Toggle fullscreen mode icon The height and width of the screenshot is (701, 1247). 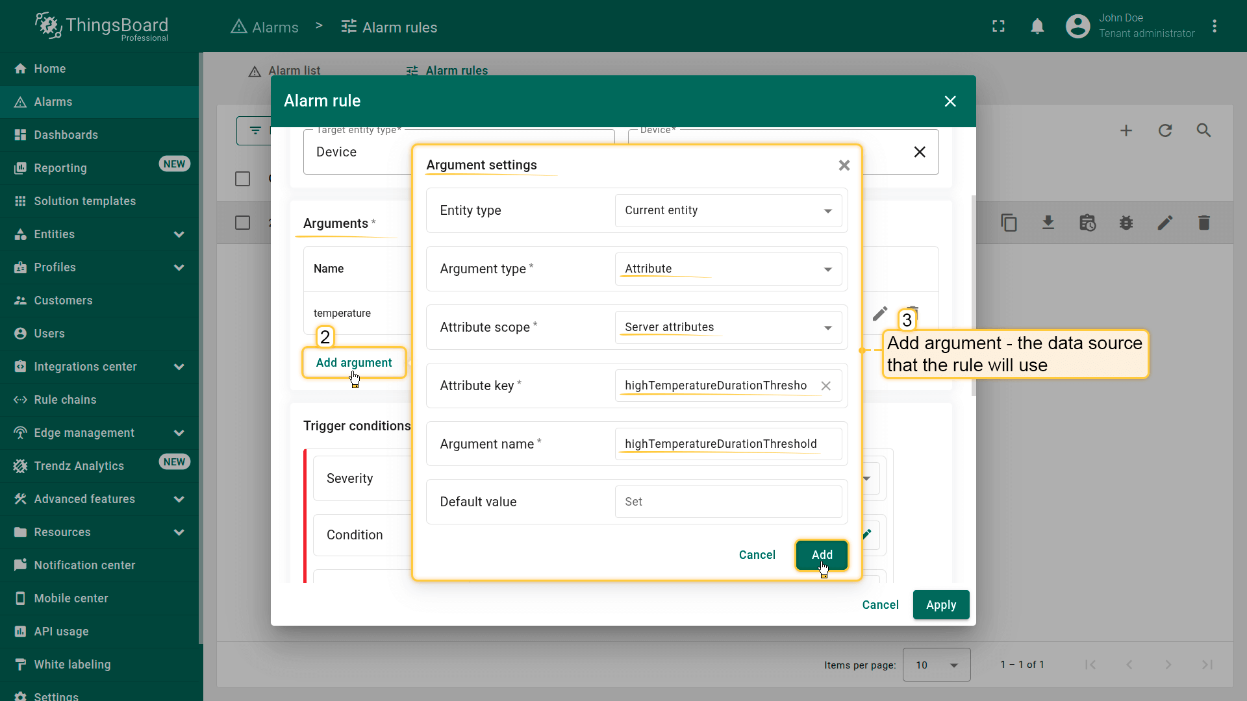click(x=998, y=26)
